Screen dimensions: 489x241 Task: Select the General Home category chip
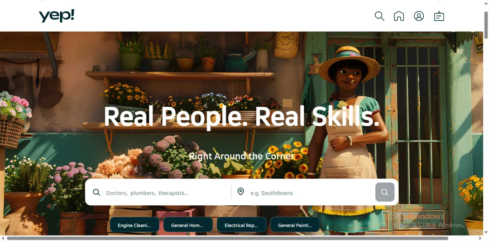[x=188, y=225]
